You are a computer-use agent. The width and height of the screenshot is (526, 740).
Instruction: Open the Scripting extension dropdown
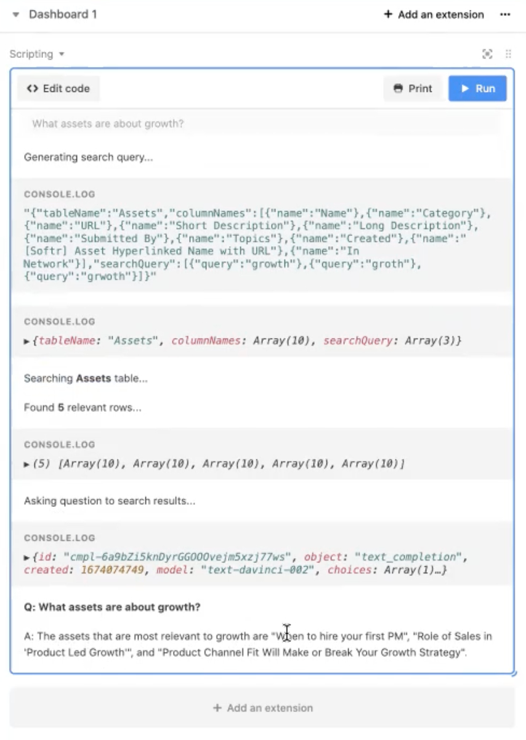click(37, 54)
